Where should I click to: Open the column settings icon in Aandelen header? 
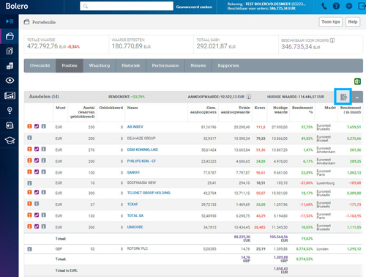pos(343,97)
